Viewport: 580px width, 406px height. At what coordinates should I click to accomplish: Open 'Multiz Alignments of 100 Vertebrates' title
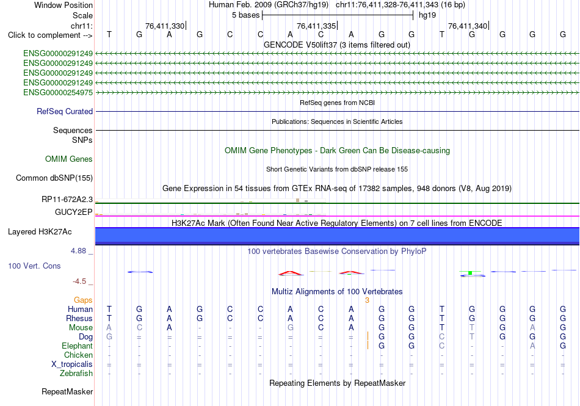337,291
